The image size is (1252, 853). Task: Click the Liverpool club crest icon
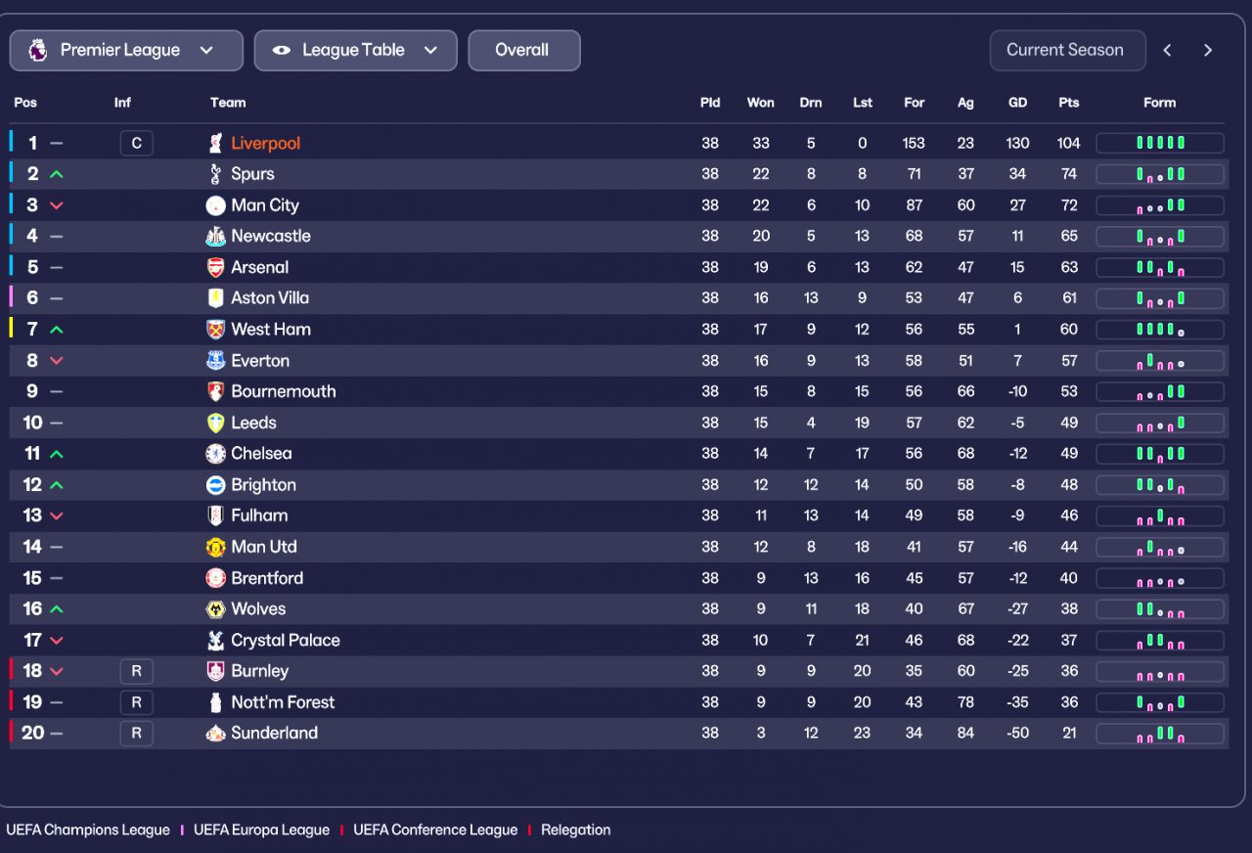pyautogui.click(x=215, y=144)
